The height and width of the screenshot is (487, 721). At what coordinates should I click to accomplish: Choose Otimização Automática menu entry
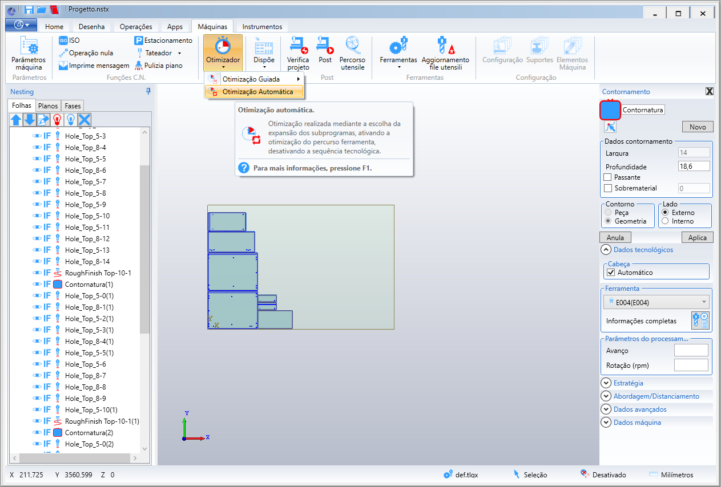[254, 92]
